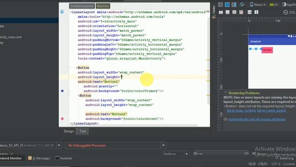The height and width of the screenshot is (167, 296).
Task: Click the pink colorAccent gutter swatch
Action: (62, 119)
